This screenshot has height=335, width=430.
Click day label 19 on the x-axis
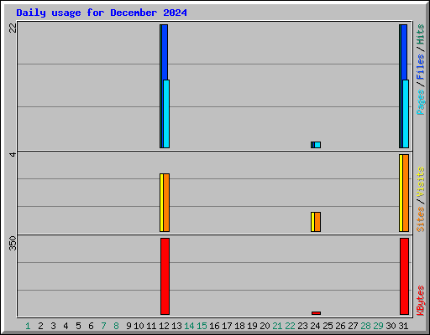252,326
